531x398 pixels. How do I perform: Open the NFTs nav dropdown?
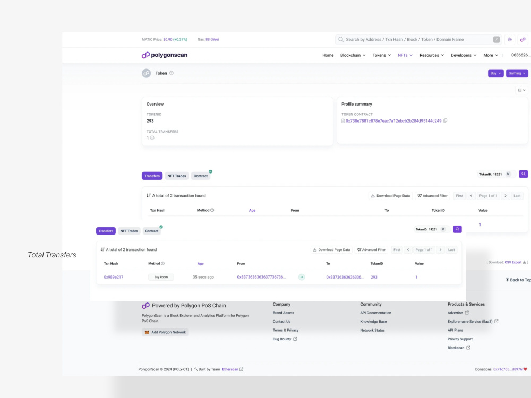pos(405,55)
